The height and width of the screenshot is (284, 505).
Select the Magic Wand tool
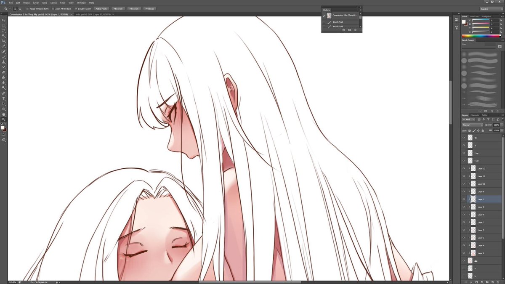tap(4, 36)
